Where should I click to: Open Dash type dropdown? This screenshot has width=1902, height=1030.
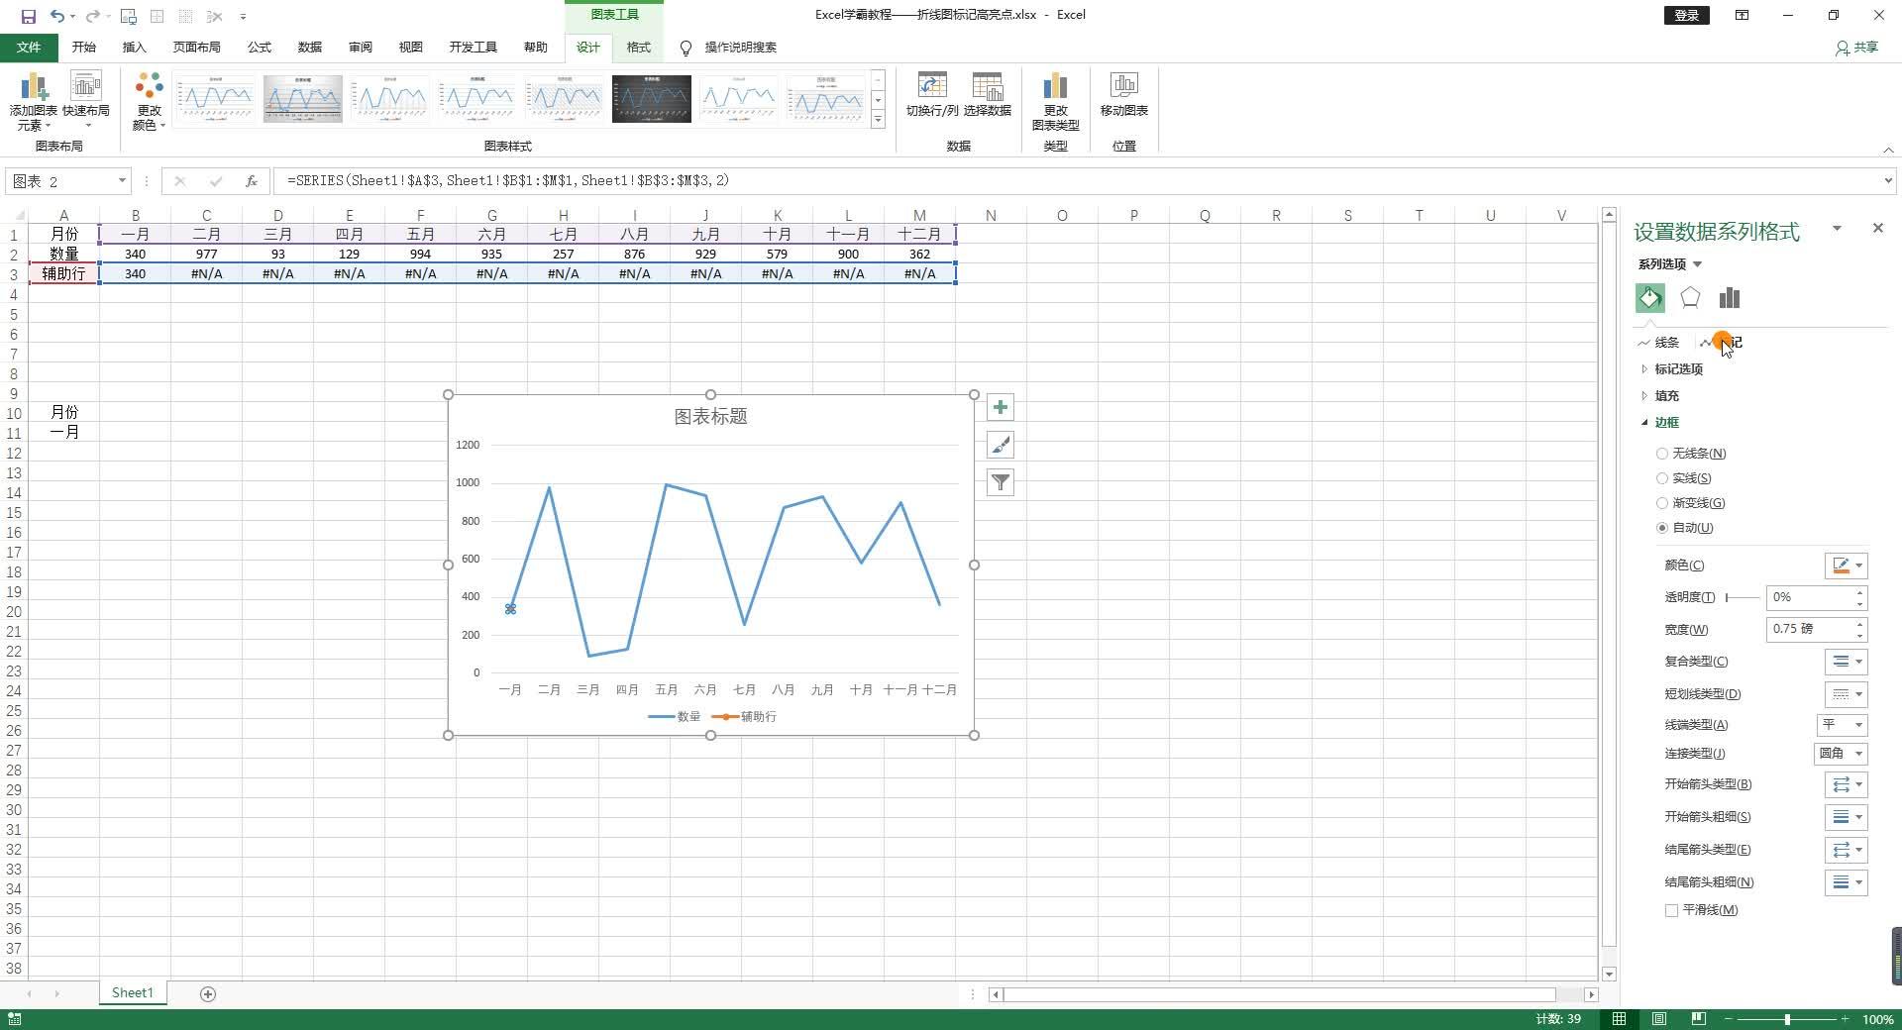point(1847,694)
